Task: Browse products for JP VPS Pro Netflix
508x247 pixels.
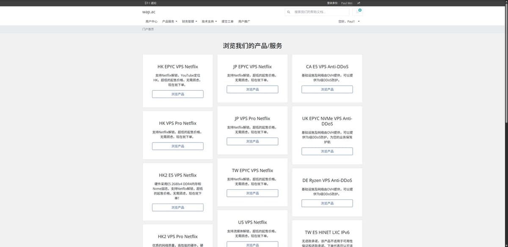Action: click(x=252, y=141)
